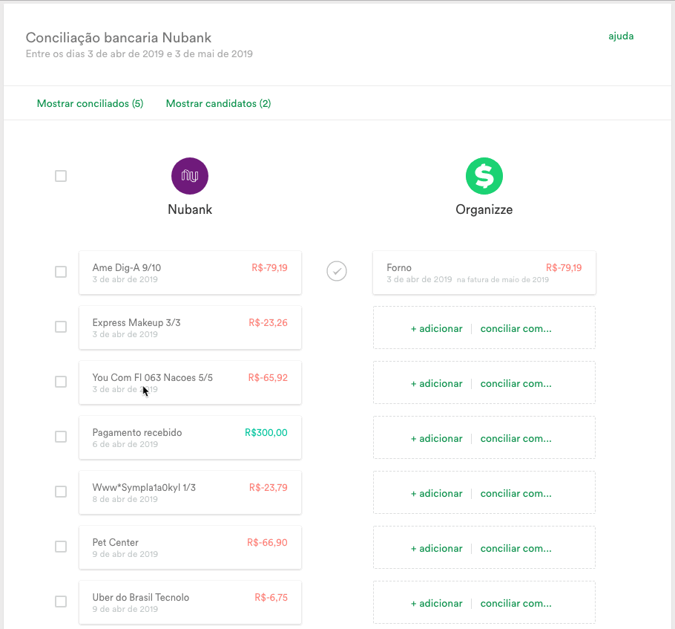Click the R$-6,75 amount

pyautogui.click(x=271, y=598)
